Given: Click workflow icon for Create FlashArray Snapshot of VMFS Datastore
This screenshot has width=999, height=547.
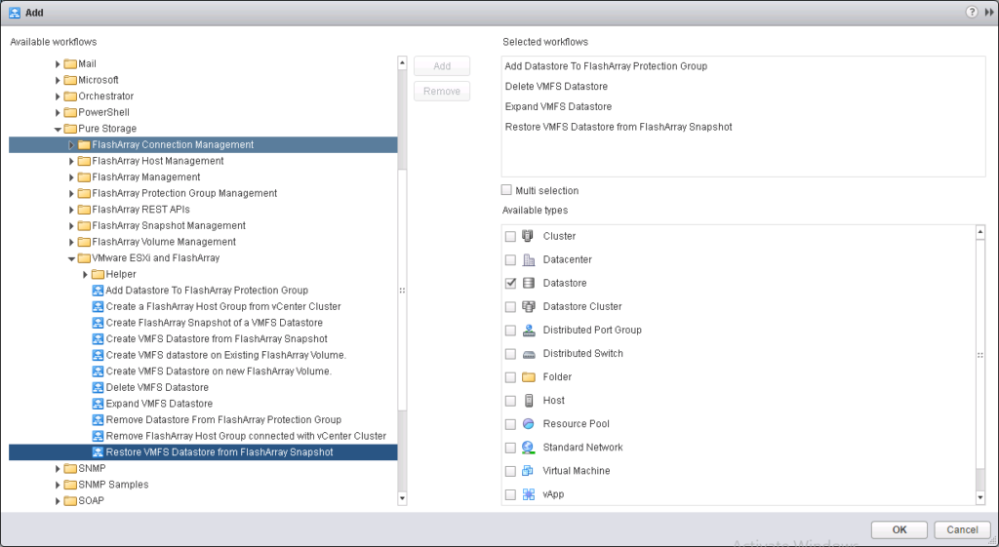Looking at the screenshot, I should coord(98,323).
